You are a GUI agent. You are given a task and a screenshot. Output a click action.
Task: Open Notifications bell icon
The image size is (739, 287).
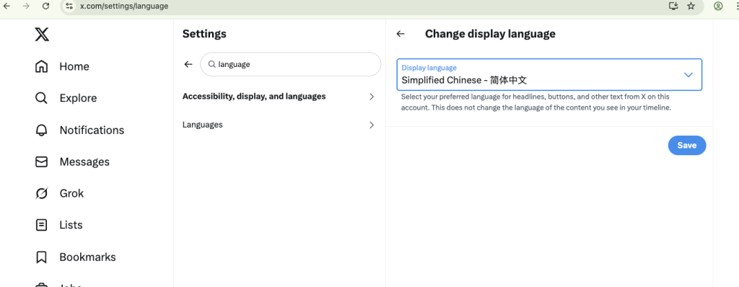[x=41, y=130]
